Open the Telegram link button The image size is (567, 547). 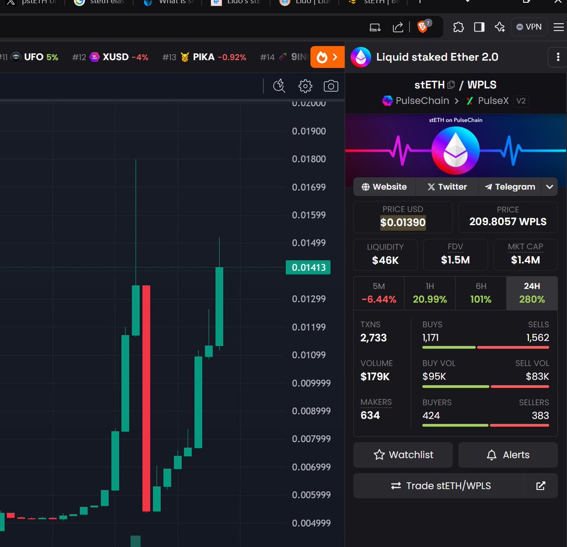510,187
